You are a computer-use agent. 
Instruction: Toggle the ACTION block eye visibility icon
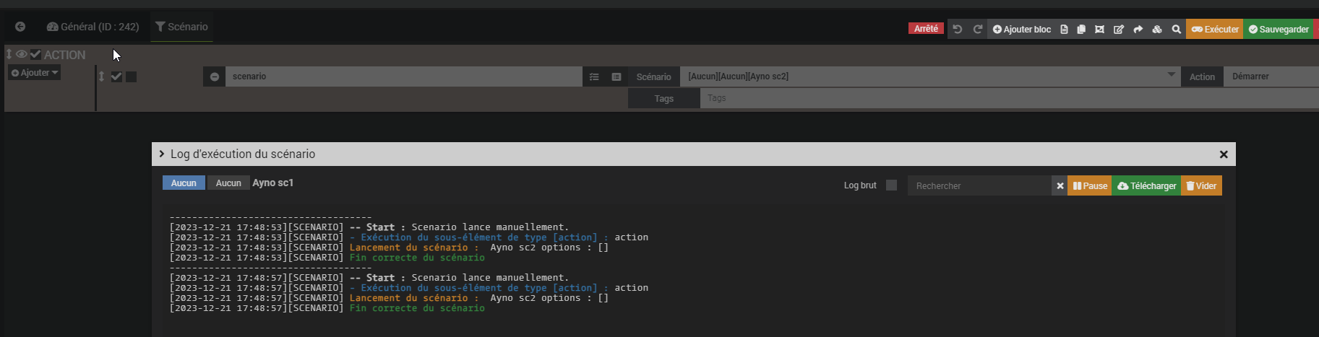pyautogui.click(x=22, y=54)
